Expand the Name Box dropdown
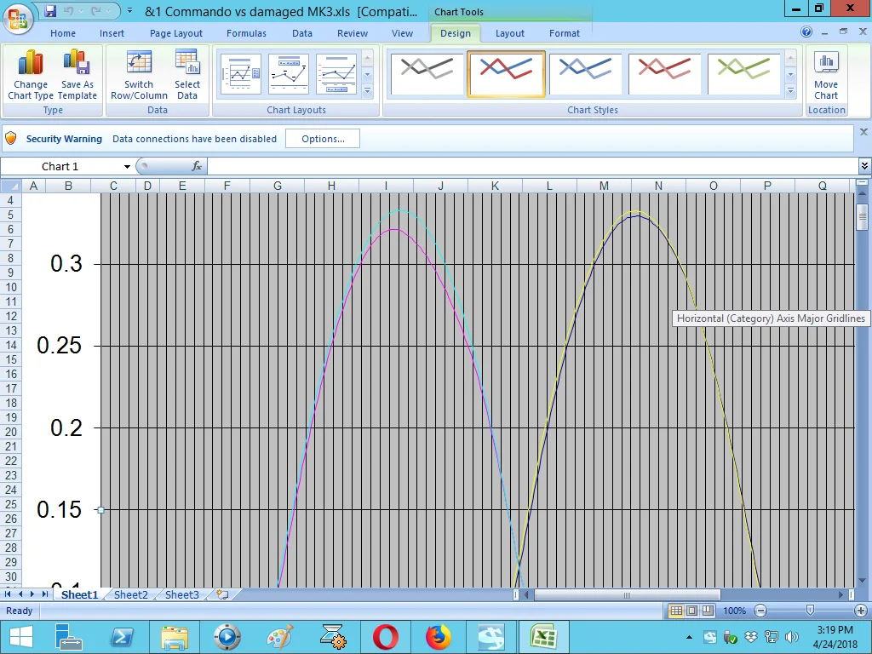 click(x=127, y=167)
